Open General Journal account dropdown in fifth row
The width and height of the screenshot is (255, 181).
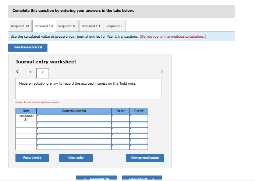coord(74,141)
